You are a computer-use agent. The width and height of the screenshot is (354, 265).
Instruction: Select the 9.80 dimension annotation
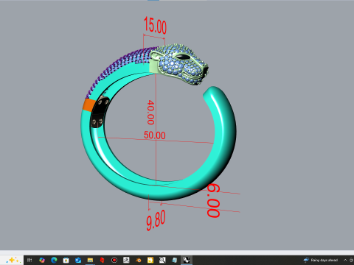(x=156, y=220)
